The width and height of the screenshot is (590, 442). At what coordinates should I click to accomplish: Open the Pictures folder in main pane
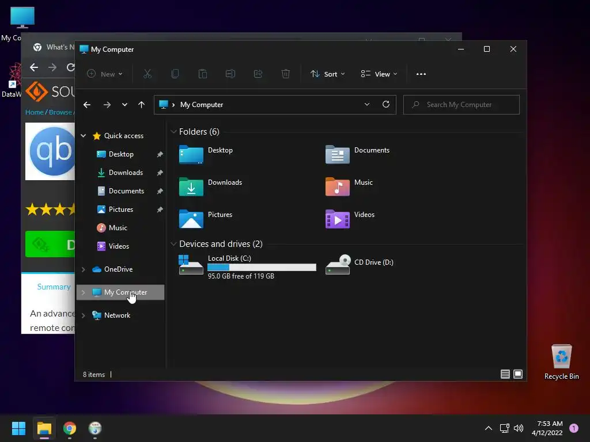pos(206,219)
